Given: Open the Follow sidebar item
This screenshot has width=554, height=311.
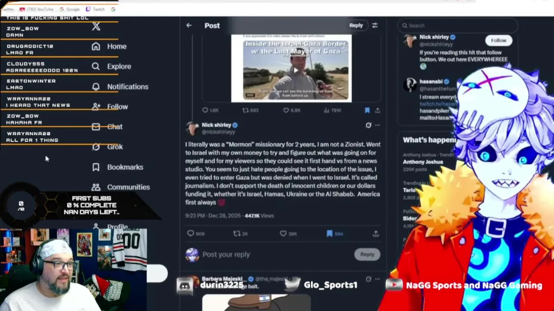Looking at the screenshot, I should [110, 106].
